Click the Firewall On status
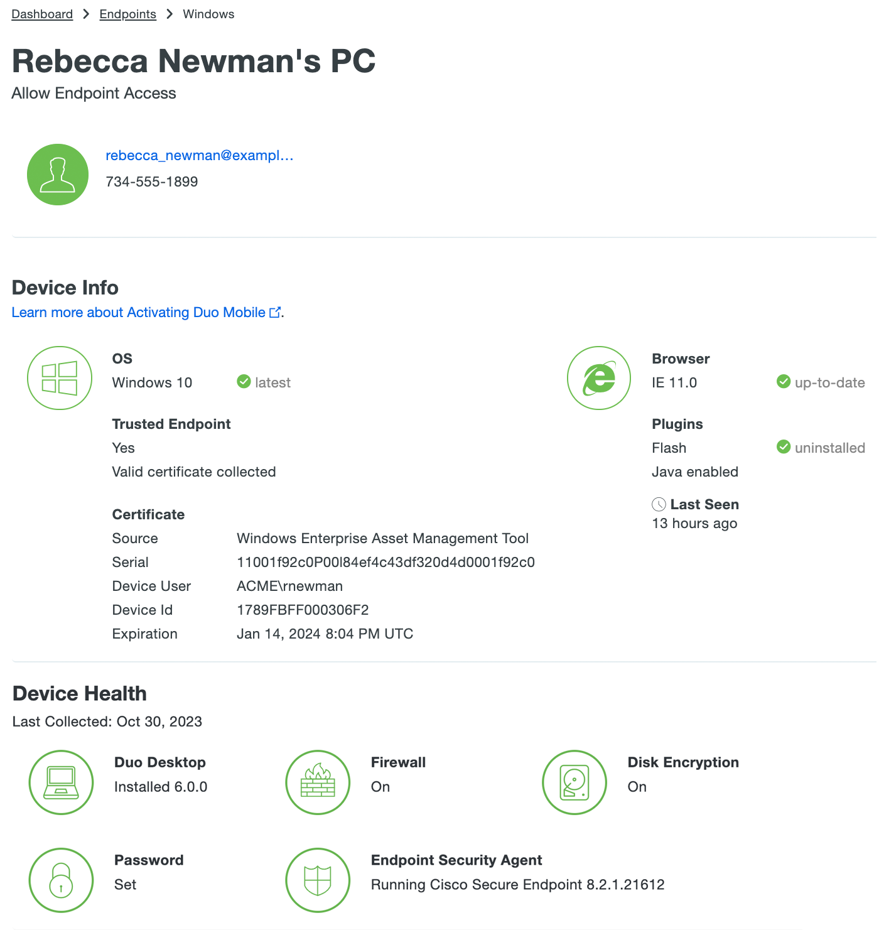The height and width of the screenshot is (940, 879). (380, 787)
